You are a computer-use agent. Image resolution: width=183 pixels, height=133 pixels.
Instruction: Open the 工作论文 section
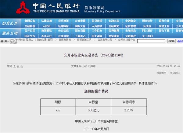(97, 31)
